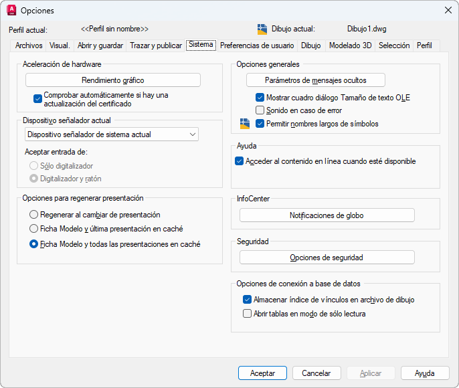
Task: Click the AutoCAD logo in the title bar
Action: [11, 10]
